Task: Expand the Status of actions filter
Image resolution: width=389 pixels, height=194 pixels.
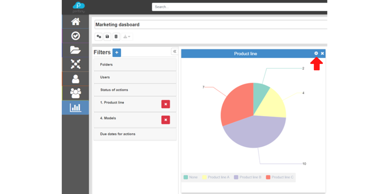Action: [x=135, y=90]
